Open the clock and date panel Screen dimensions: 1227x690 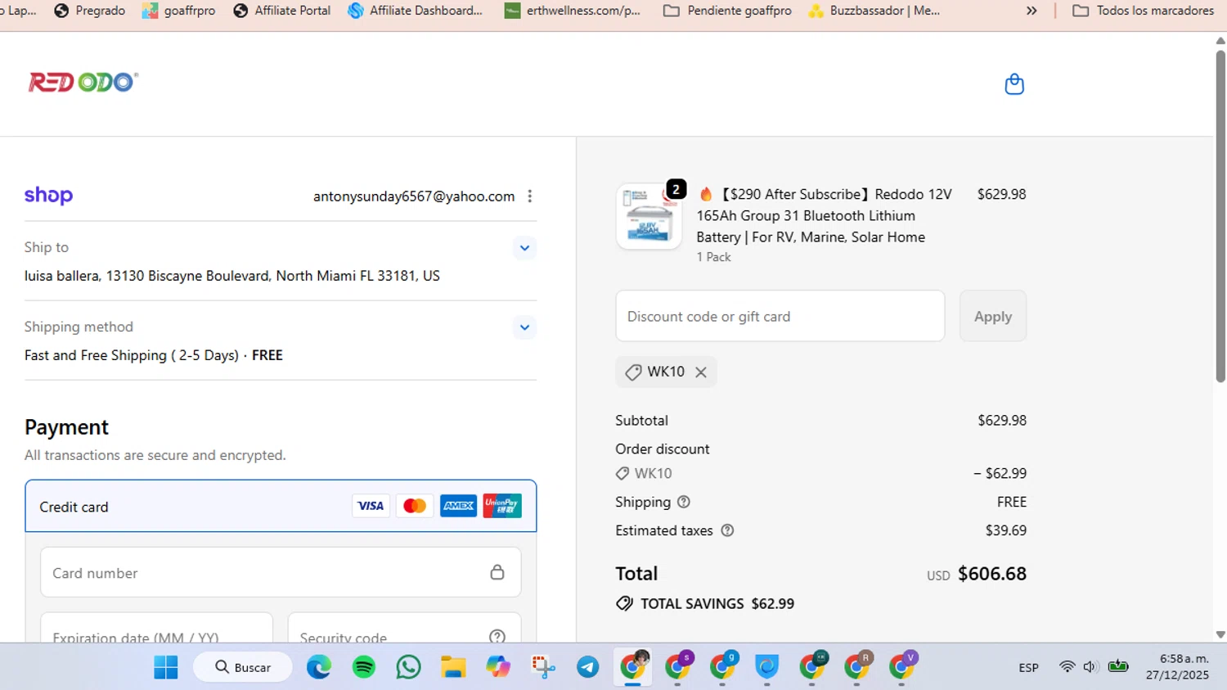coord(1177,667)
